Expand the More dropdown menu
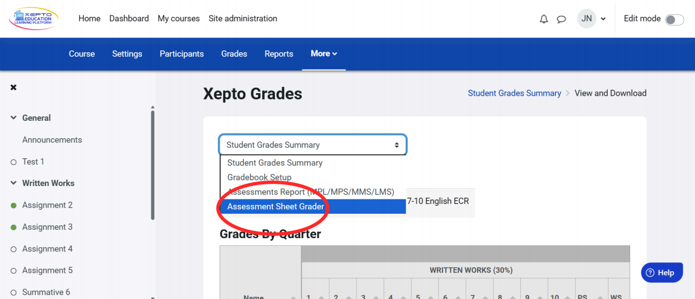 [324, 54]
